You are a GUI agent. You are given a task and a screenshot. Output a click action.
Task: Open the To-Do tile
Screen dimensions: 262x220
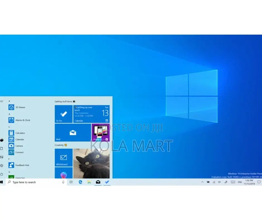[x=64, y=114]
